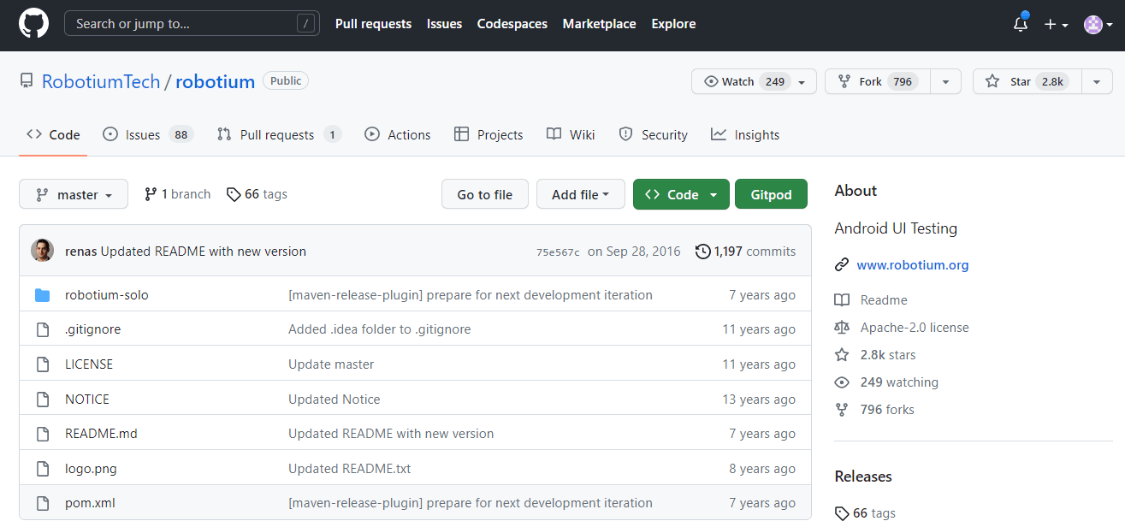
Task: Click renas author avatar
Action: 43,251
